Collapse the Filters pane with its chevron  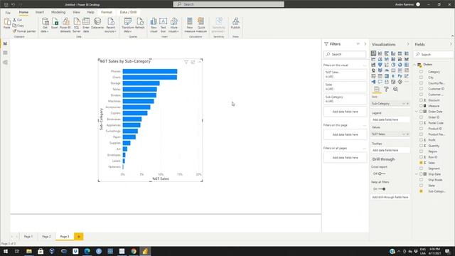[365, 44]
